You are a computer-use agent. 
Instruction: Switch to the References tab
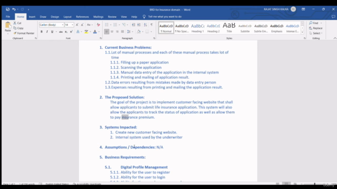[x=82, y=17]
